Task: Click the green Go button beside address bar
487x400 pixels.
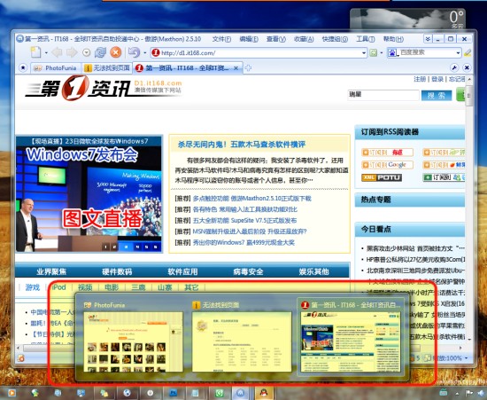Action: point(373,53)
